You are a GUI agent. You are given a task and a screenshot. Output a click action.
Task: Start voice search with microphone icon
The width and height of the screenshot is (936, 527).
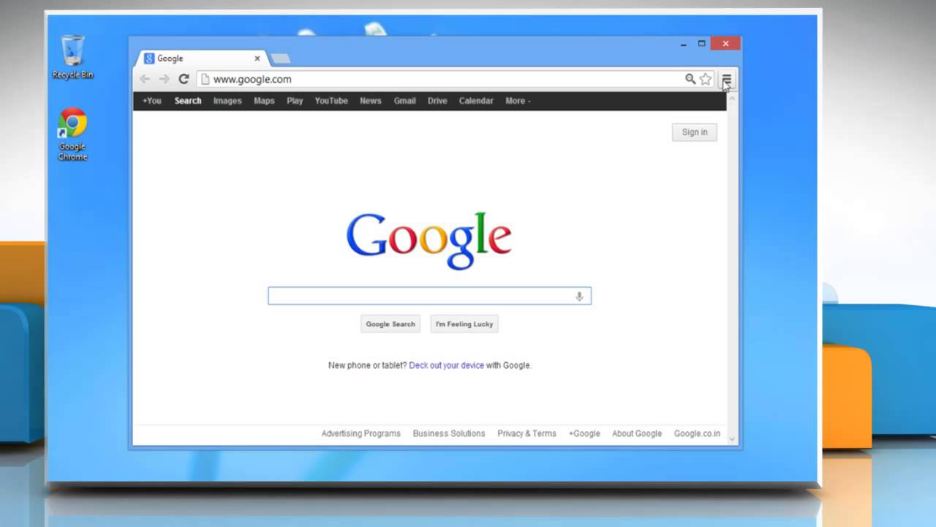tap(579, 296)
